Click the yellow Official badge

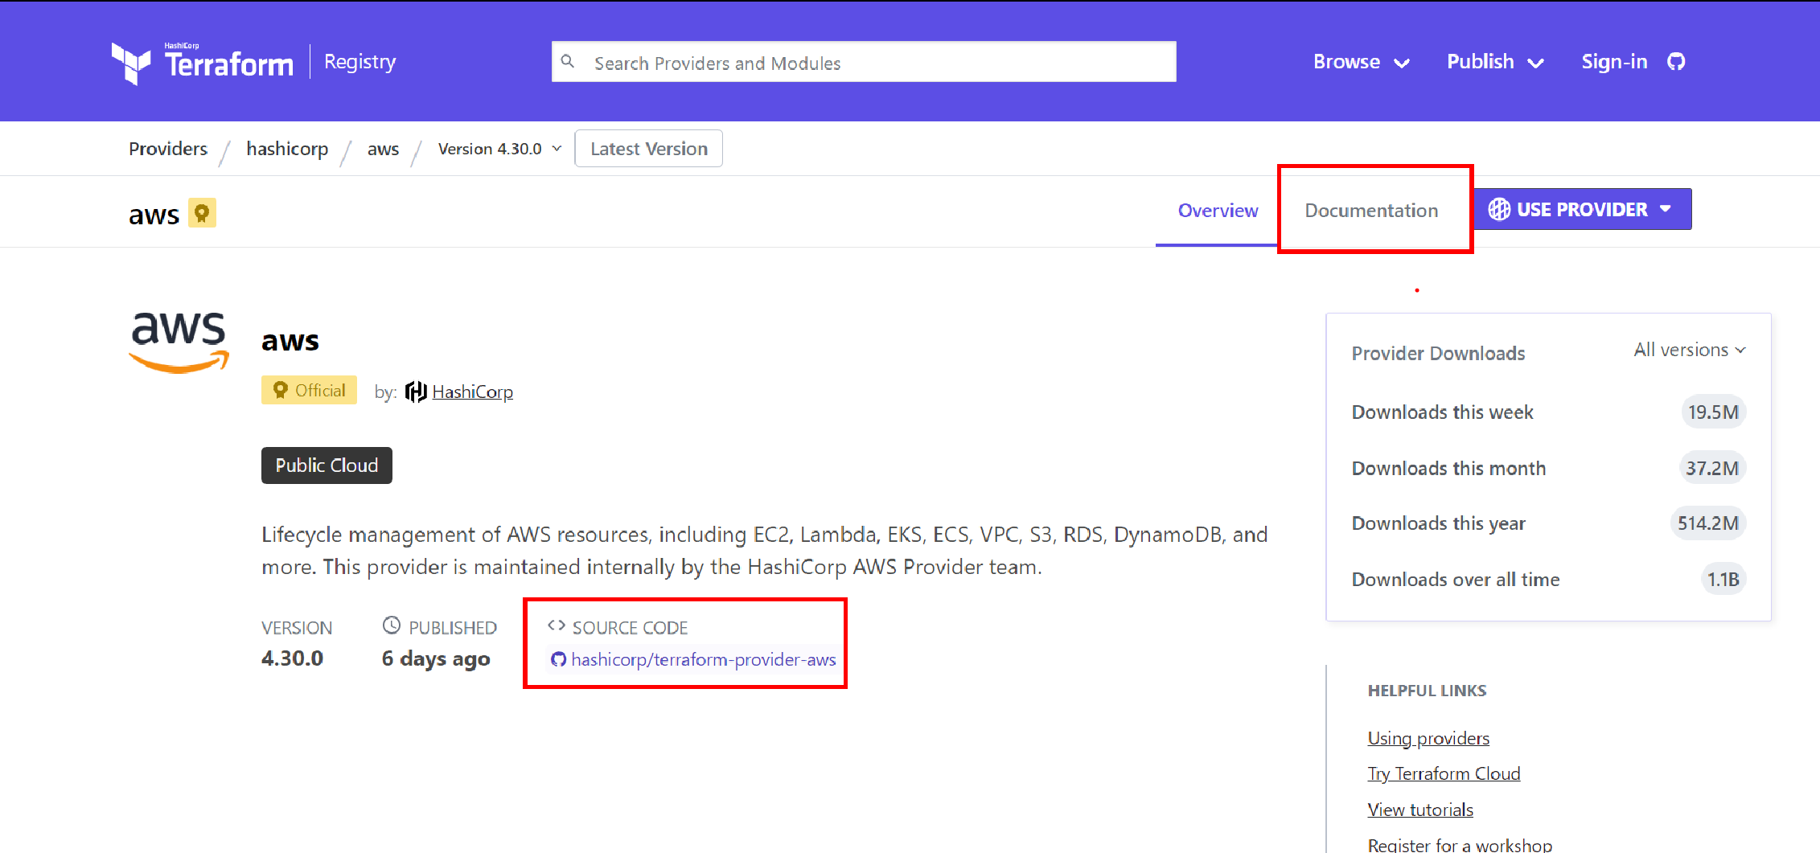309,390
